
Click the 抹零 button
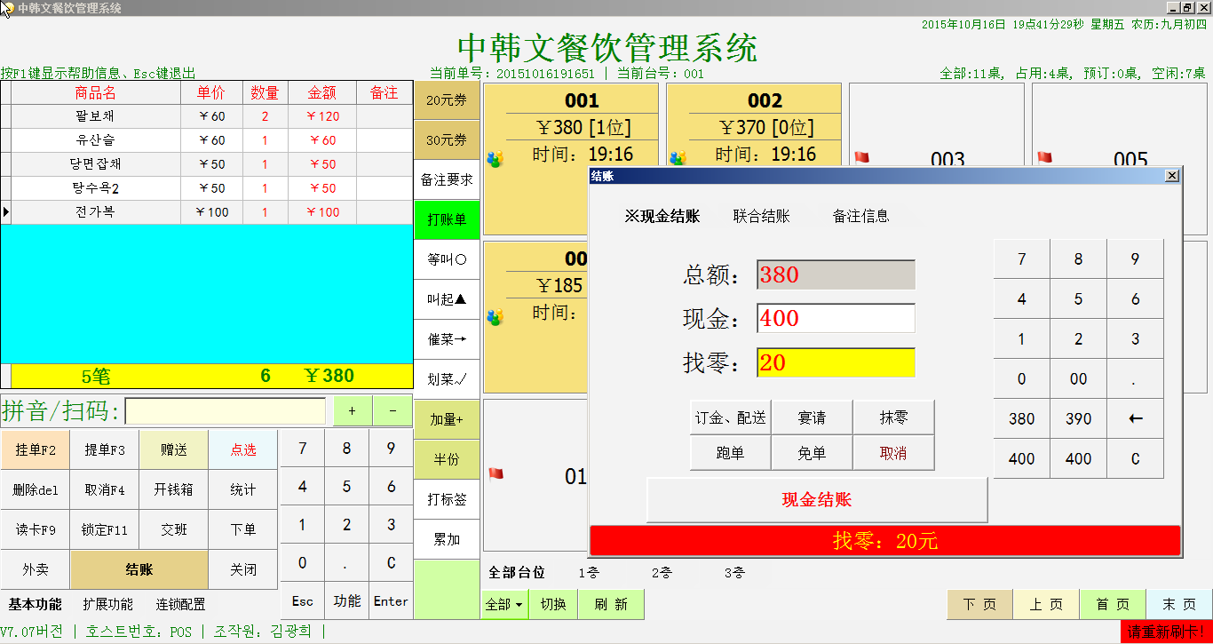[893, 417]
